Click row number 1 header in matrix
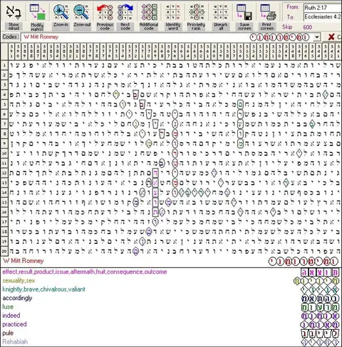The height and width of the screenshot is (347, 342). [4, 65]
